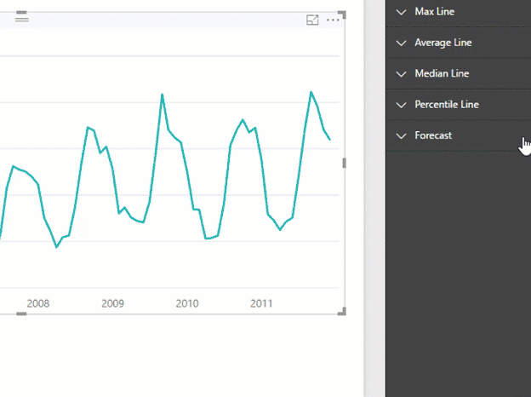Expand the Percentile Line chevron

click(x=402, y=105)
